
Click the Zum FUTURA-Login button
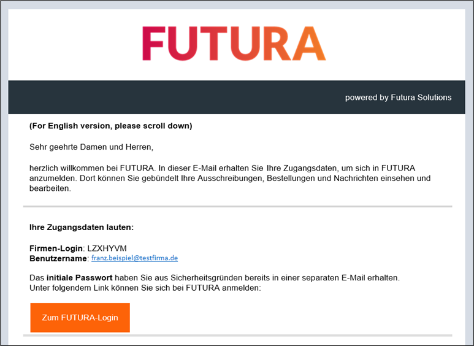(80, 318)
